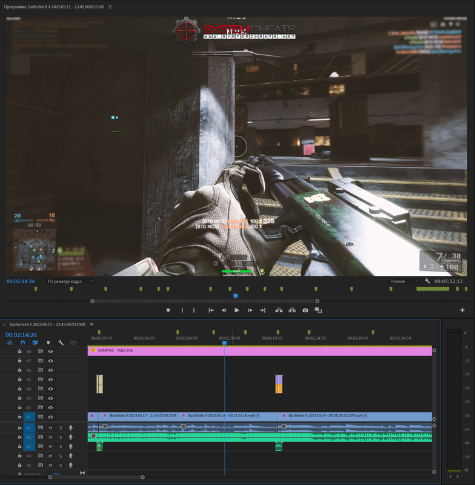Play the sequence
The width and height of the screenshot is (475, 485).
237,310
